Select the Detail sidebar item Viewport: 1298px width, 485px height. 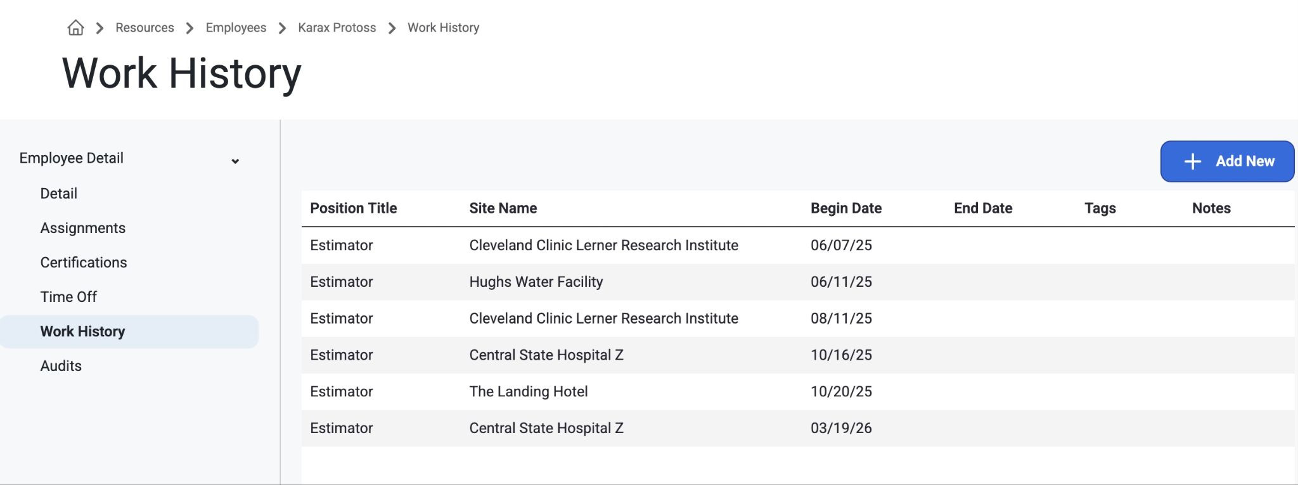(59, 194)
